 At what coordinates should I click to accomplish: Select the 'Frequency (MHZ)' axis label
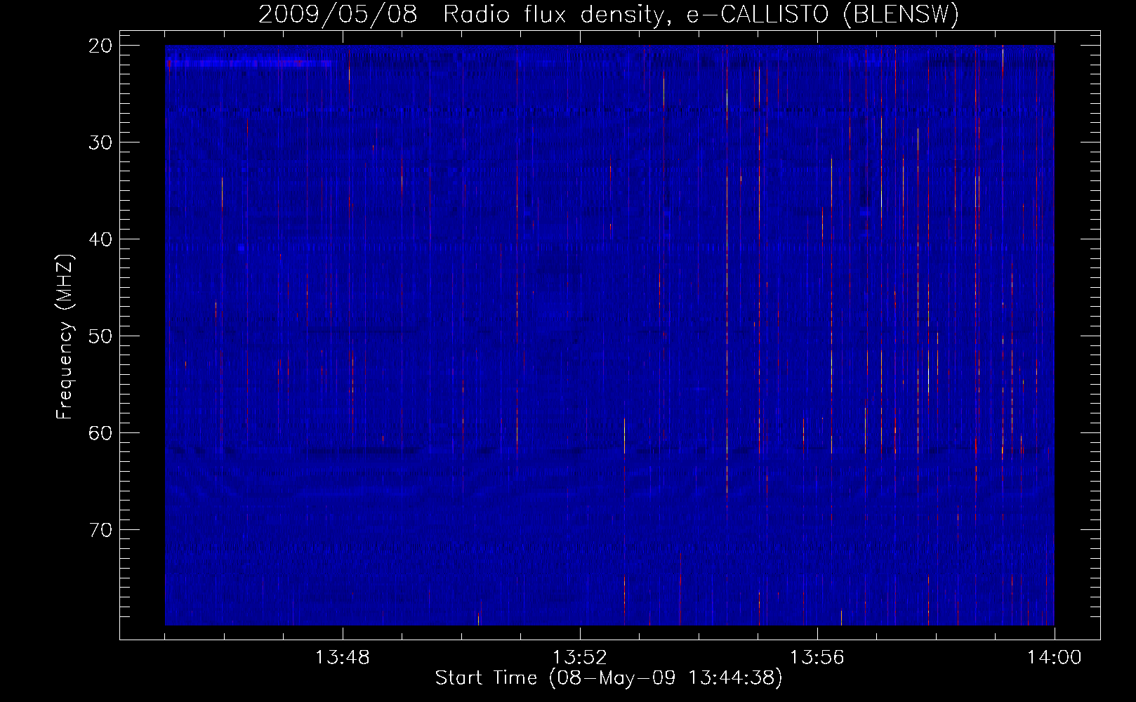(65, 337)
